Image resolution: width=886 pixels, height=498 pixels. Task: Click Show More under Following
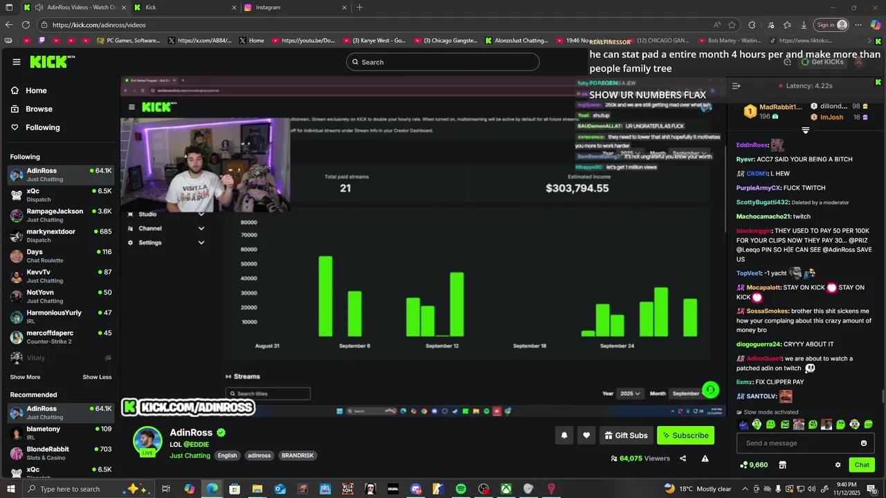pyautogui.click(x=25, y=377)
